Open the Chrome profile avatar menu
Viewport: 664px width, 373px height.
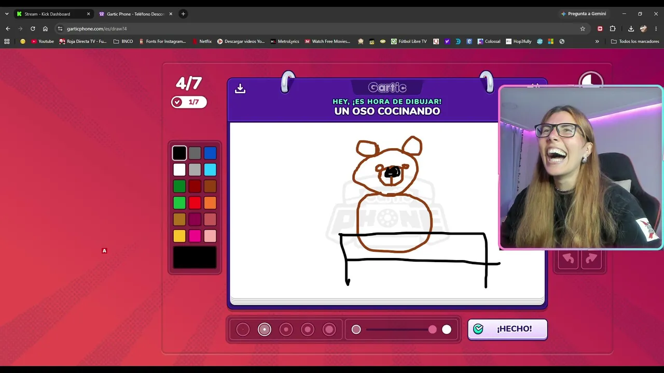coord(644,28)
